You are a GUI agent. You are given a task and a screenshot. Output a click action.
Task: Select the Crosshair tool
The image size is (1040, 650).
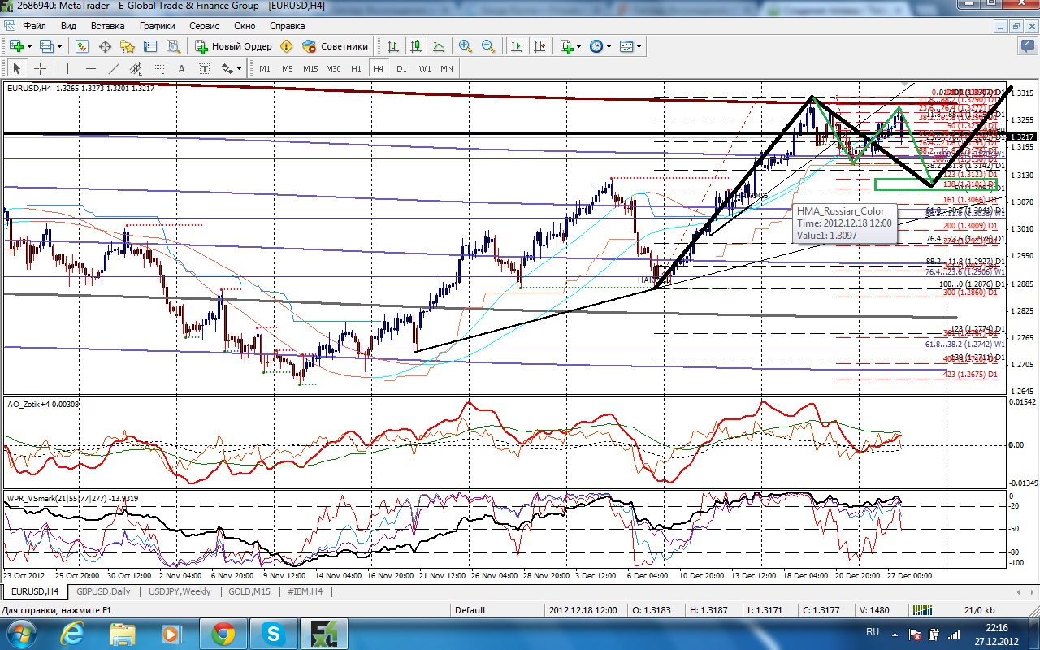pyautogui.click(x=39, y=69)
